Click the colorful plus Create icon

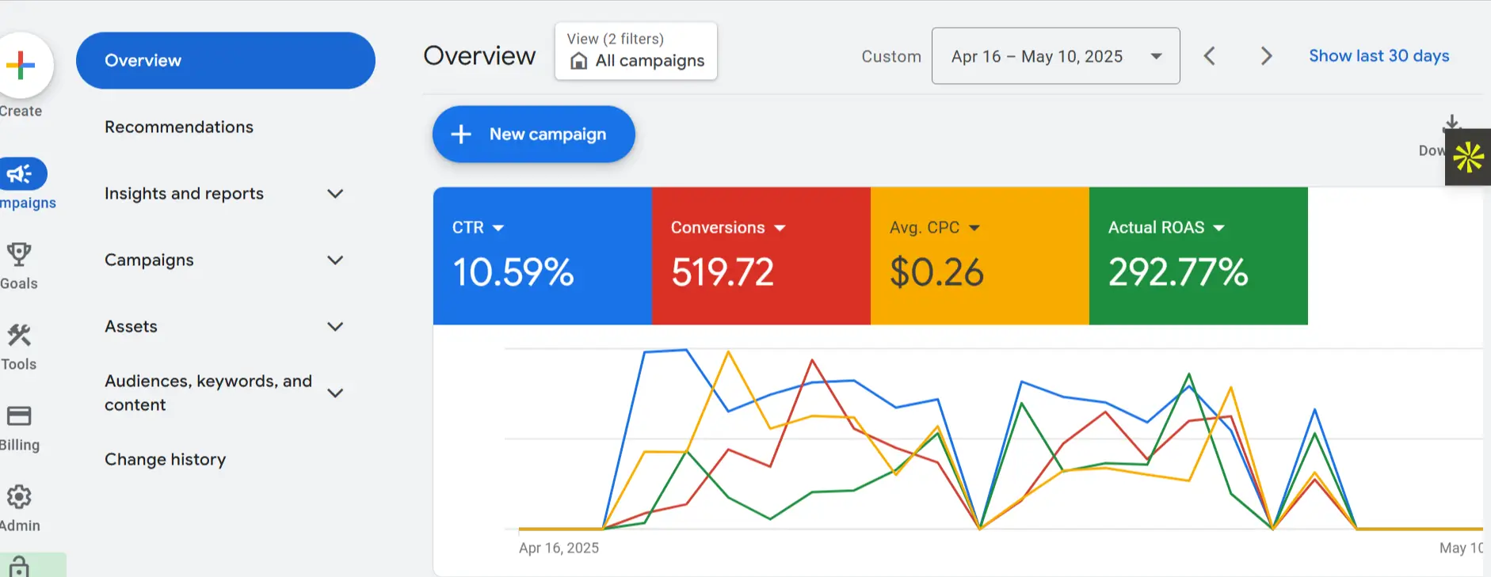coord(21,65)
